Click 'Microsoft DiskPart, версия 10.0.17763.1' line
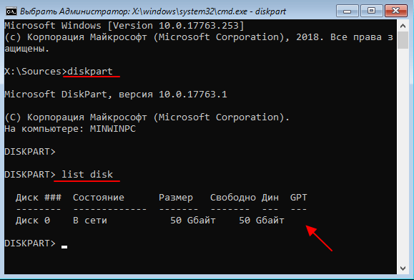Viewport: 414px width, 280px height. pyautogui.click(x=116, y=95)
